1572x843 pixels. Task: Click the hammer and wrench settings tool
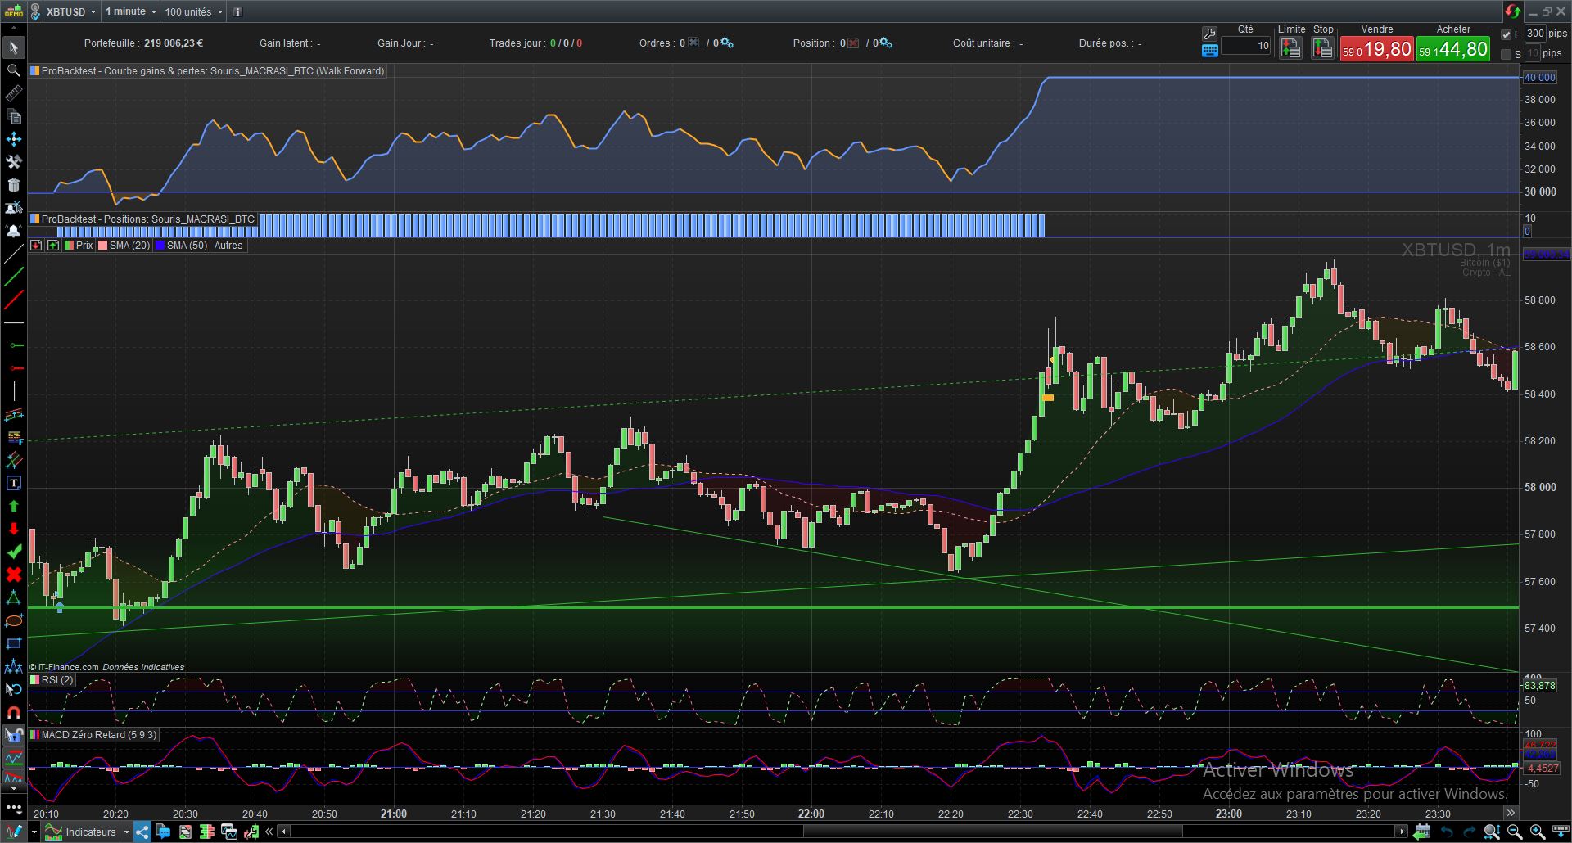click(13, 162)
